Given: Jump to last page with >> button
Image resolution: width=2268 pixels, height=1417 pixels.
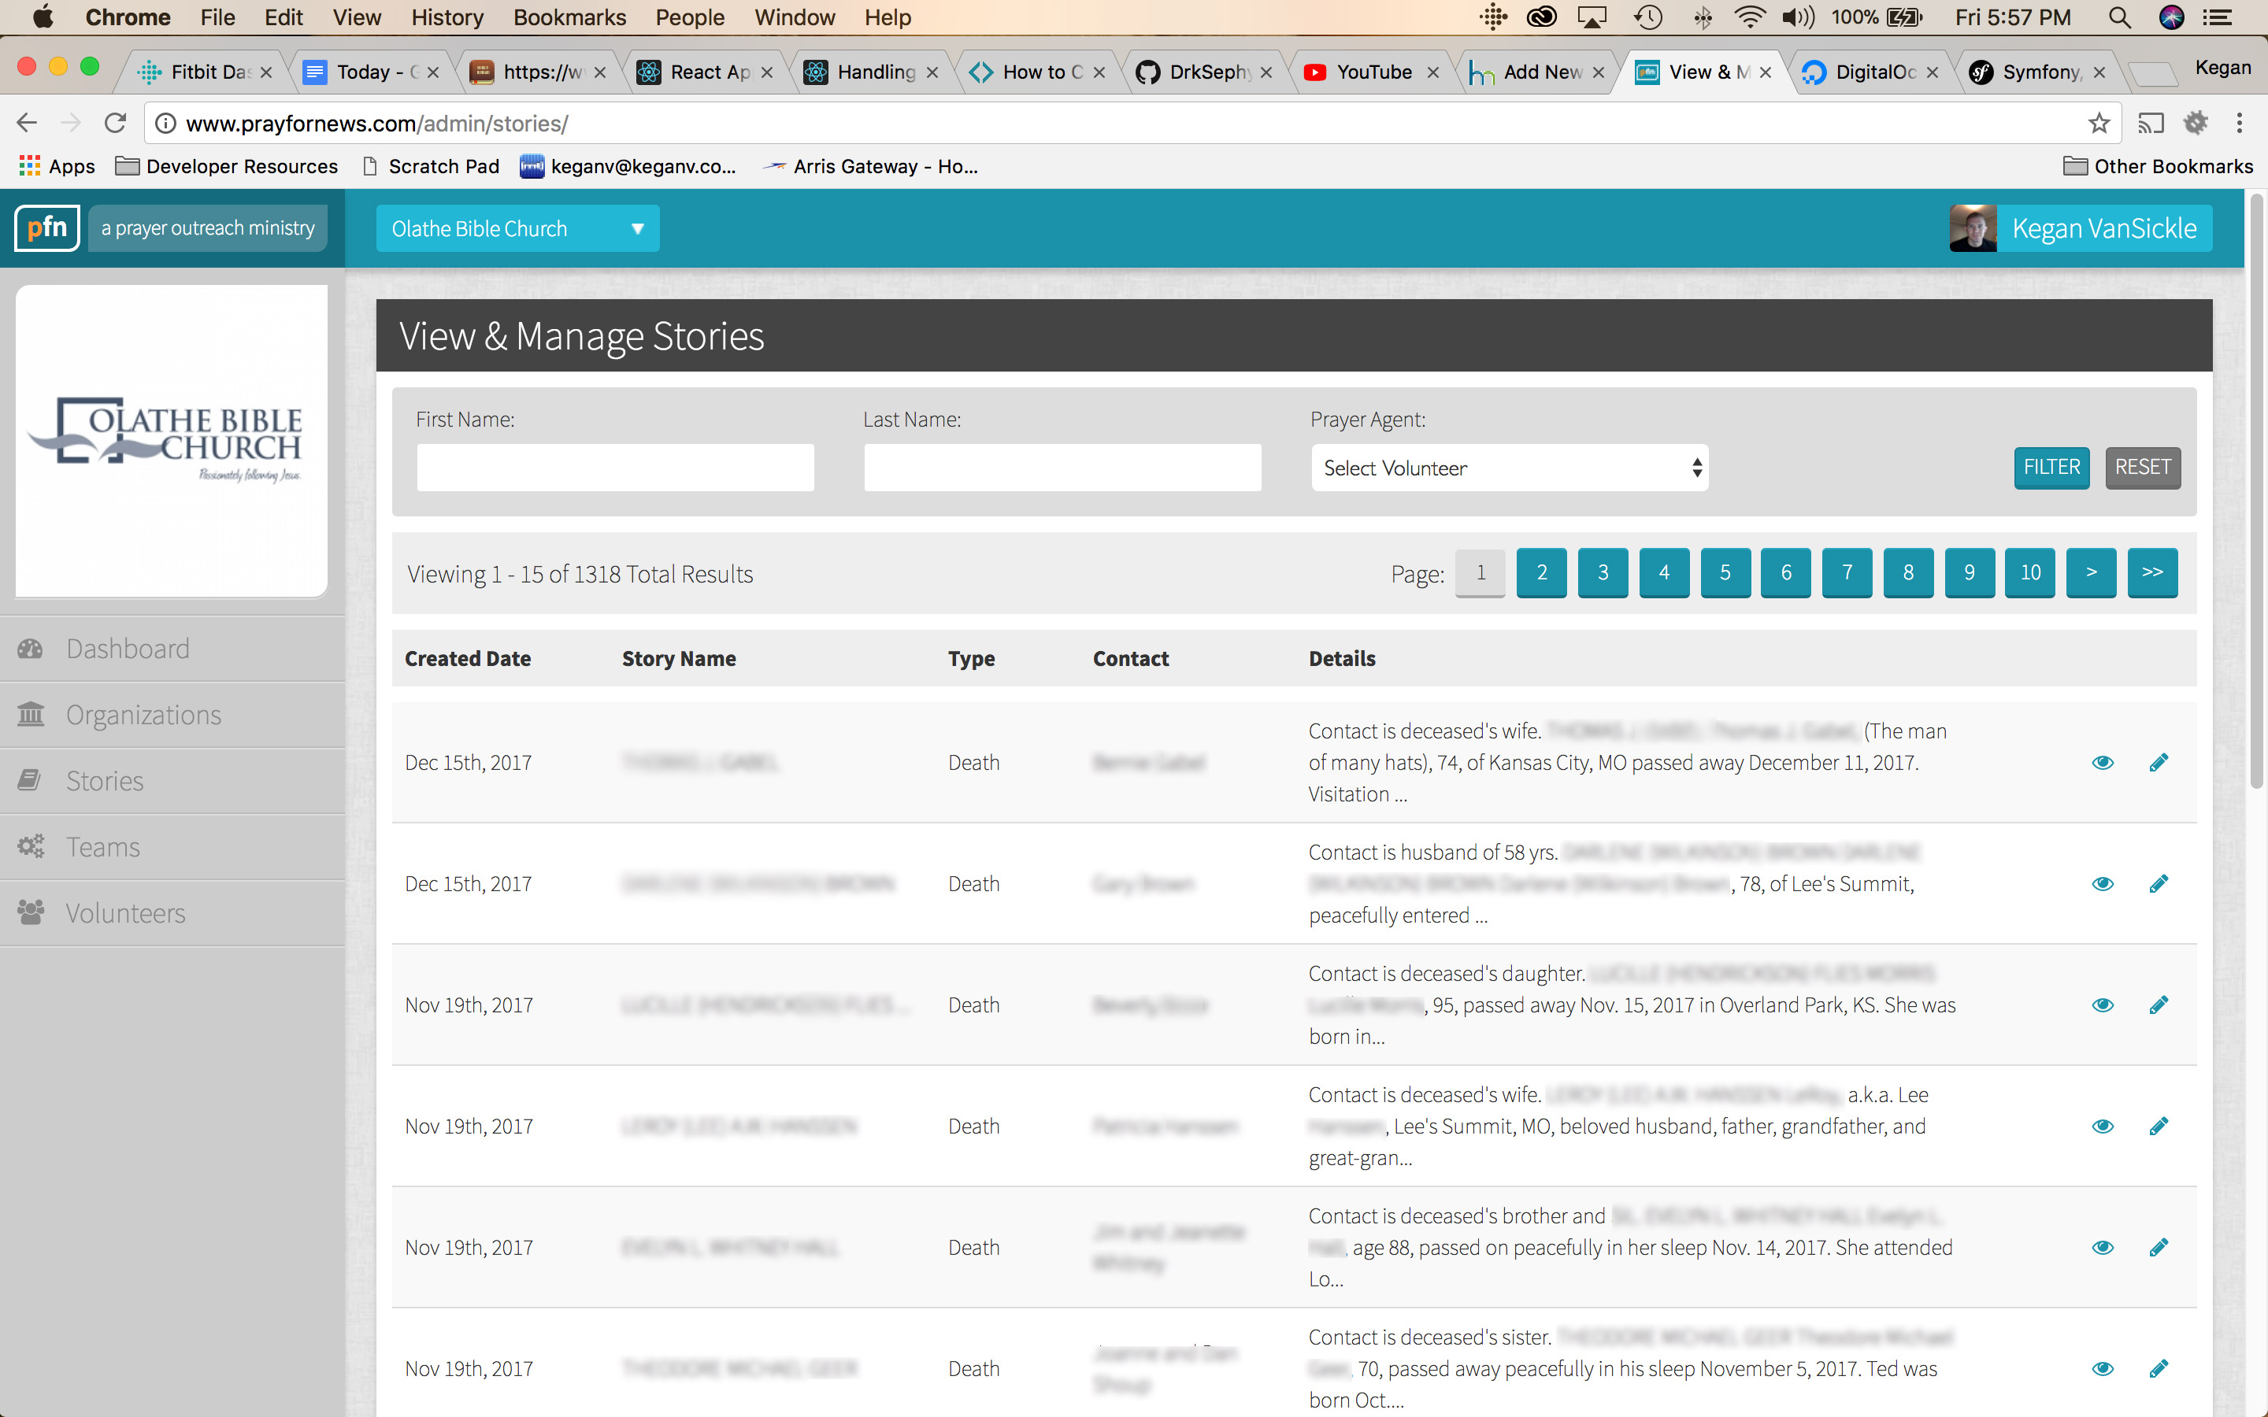Looking at the screenshot, I should [2153, 572].
